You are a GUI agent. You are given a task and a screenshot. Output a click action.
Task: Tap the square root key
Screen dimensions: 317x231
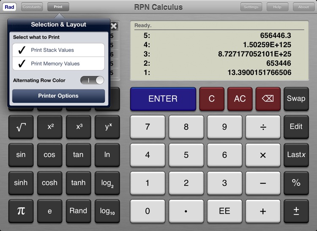point(21,127)
